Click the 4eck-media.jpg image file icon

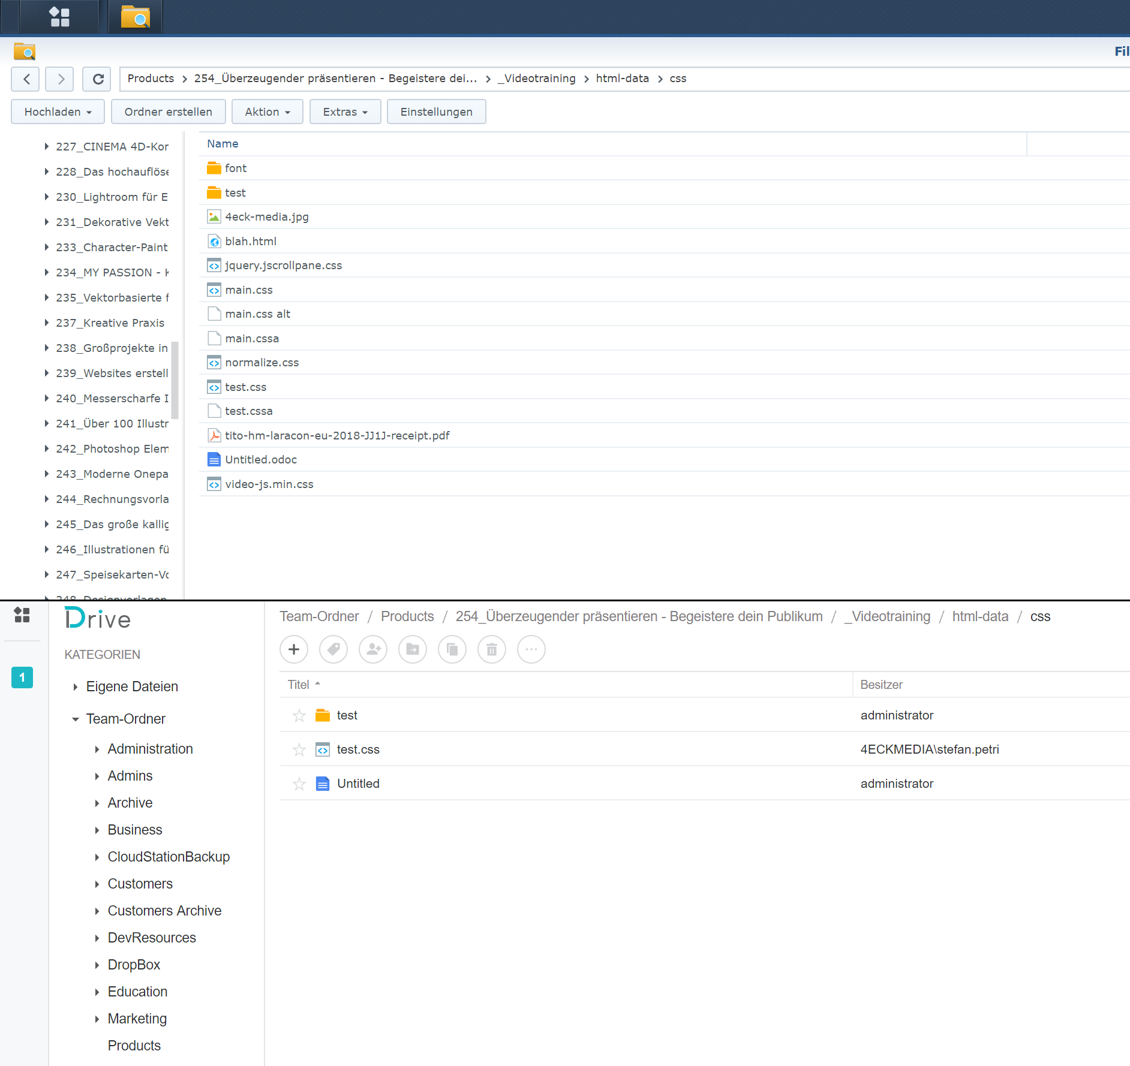coord(214,216)
